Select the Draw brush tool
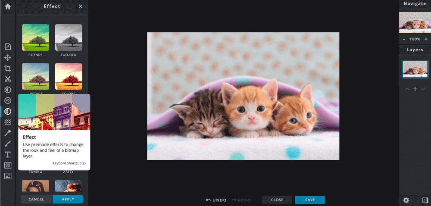 click(x=8, y=144)
